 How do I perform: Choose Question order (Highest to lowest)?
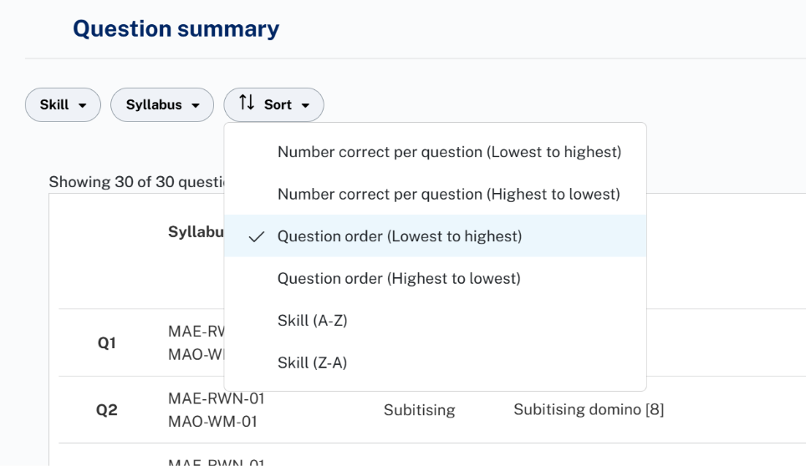tap(435, 278)
